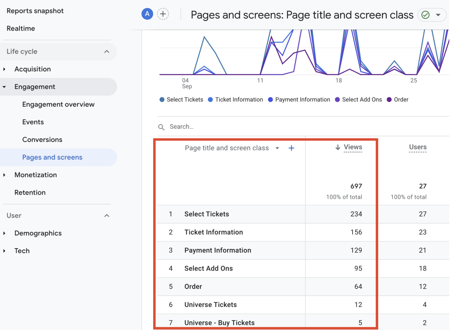This screenshot has height=330, width=450.
Task: Toggle Order legend series
Action: pos(397,100)
